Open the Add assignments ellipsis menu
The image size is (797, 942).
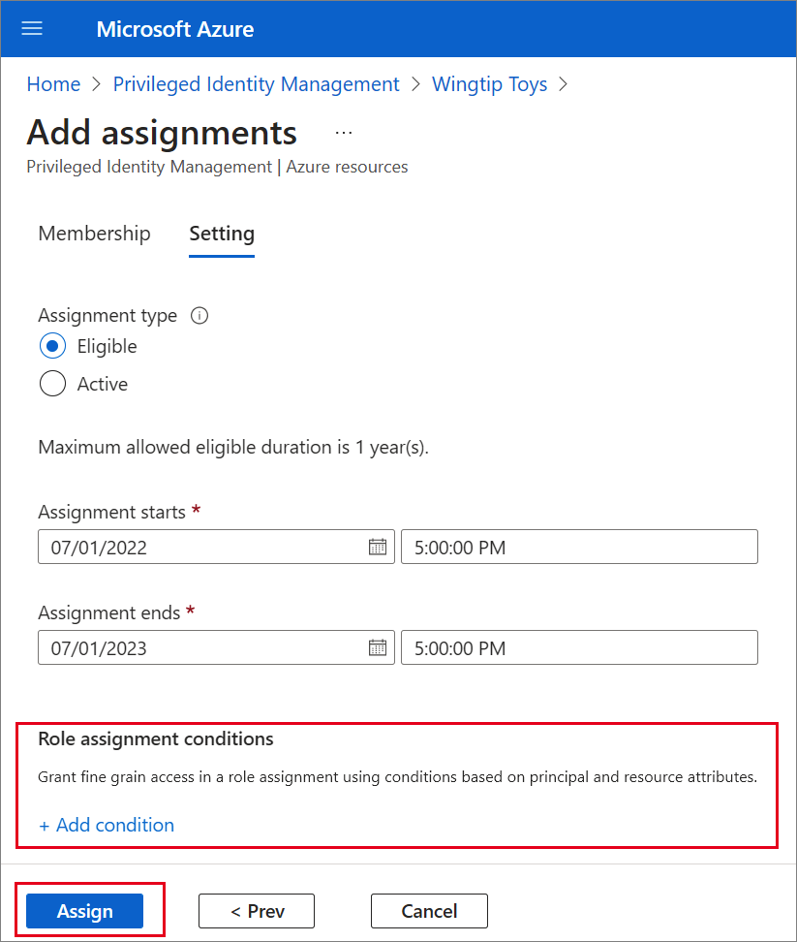343,131
